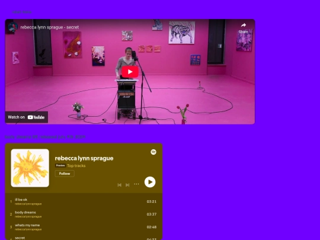Image resolution: width=320 pixels, height=240 pixels.
Task: Click the 'return home' link
Action: pyautogui.click(x=22, y=12)
